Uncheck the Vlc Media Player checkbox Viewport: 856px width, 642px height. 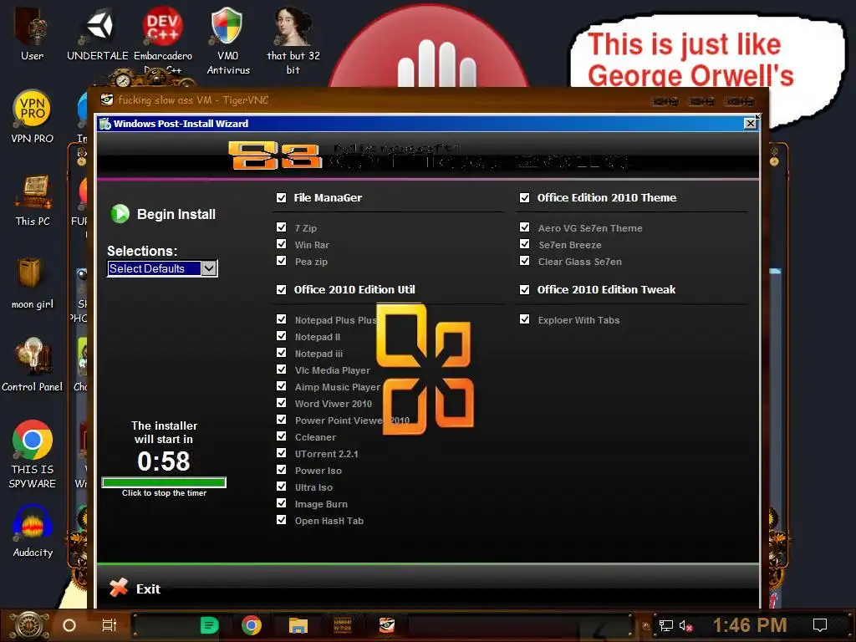pyautogui.click(x=281, y=369)
